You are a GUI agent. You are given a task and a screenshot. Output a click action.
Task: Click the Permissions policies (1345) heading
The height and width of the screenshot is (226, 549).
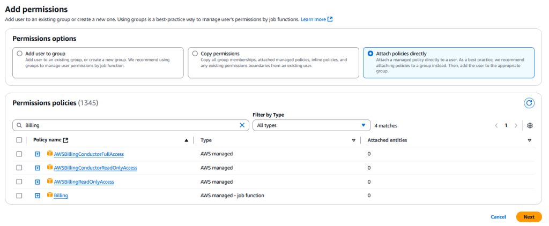click(x=55, y=103)
